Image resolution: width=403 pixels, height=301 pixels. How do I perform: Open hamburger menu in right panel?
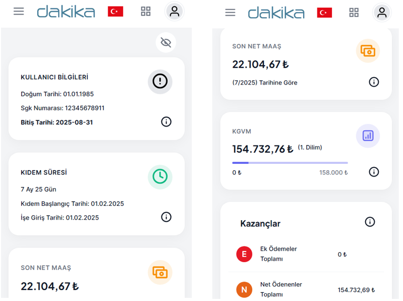(230, 12)
